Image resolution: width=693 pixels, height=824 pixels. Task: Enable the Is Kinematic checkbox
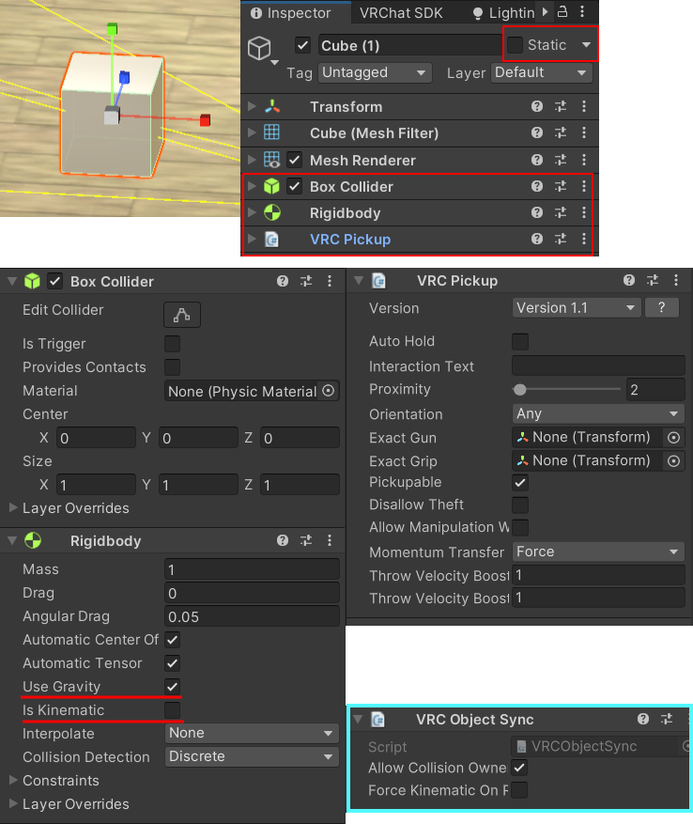tap(173, 709)
